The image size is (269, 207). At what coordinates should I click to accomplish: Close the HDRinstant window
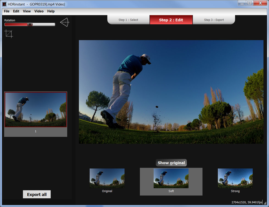[260, 3]
